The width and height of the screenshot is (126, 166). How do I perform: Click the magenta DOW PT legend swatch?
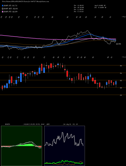(3, 12)
